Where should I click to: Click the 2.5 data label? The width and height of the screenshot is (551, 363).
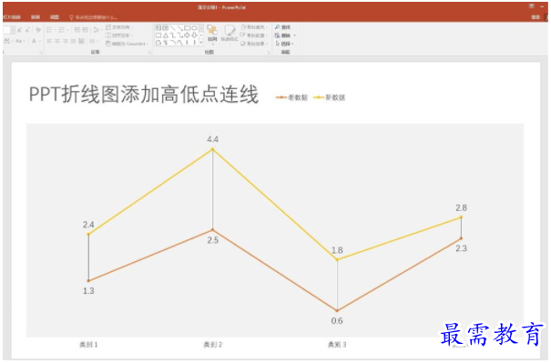tap(212, 240)
